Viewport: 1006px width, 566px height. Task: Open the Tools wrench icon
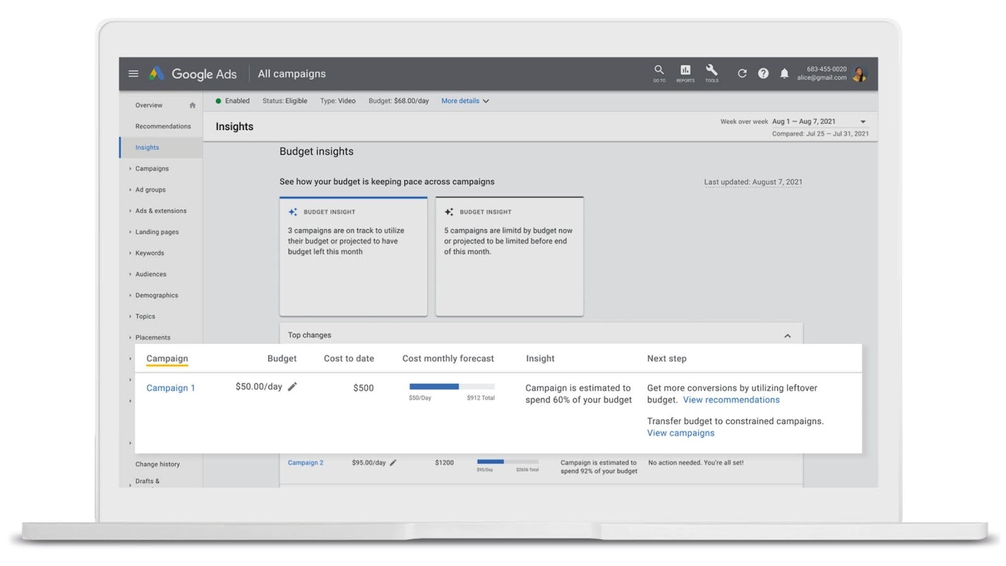click(711, 71)
